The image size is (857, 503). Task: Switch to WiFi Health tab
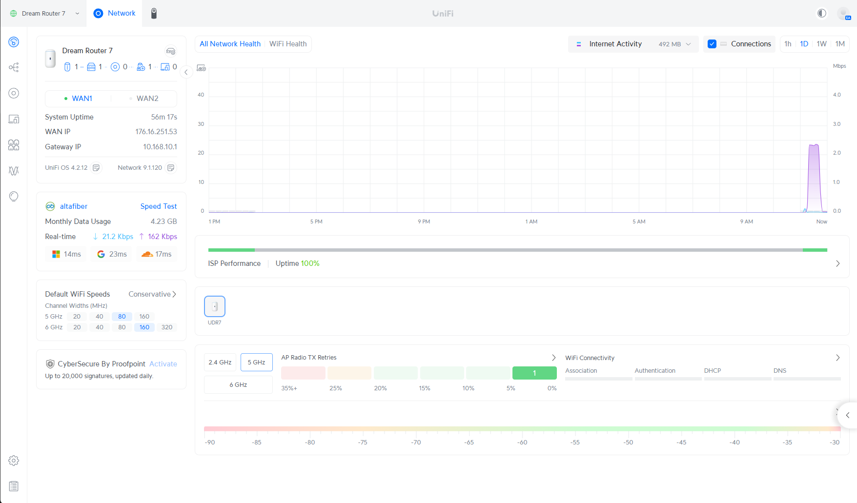click(x=288, y=44)
